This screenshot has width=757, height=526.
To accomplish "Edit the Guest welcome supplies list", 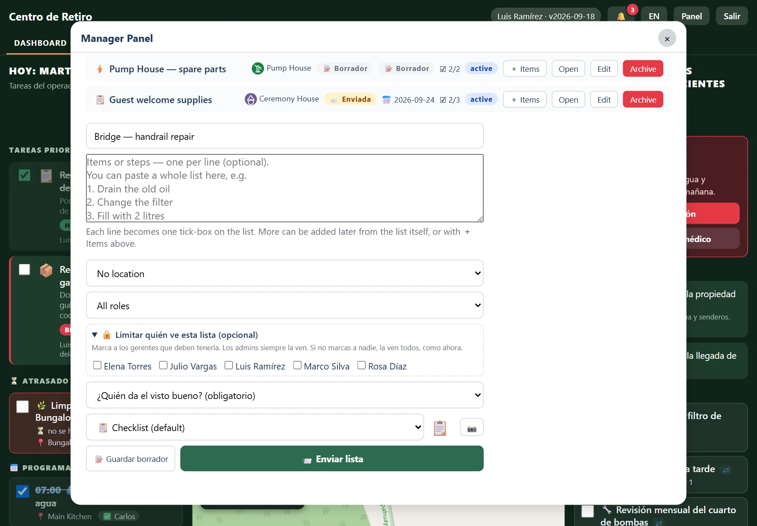I will pyautogui.click(x=604, y=100).
